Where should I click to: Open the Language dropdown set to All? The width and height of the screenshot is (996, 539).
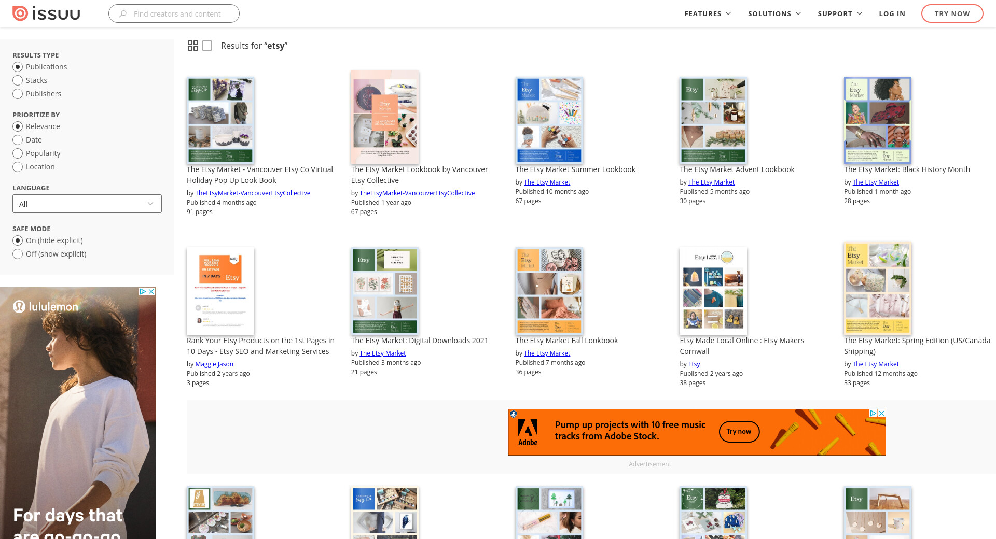(x=87, y=204)
